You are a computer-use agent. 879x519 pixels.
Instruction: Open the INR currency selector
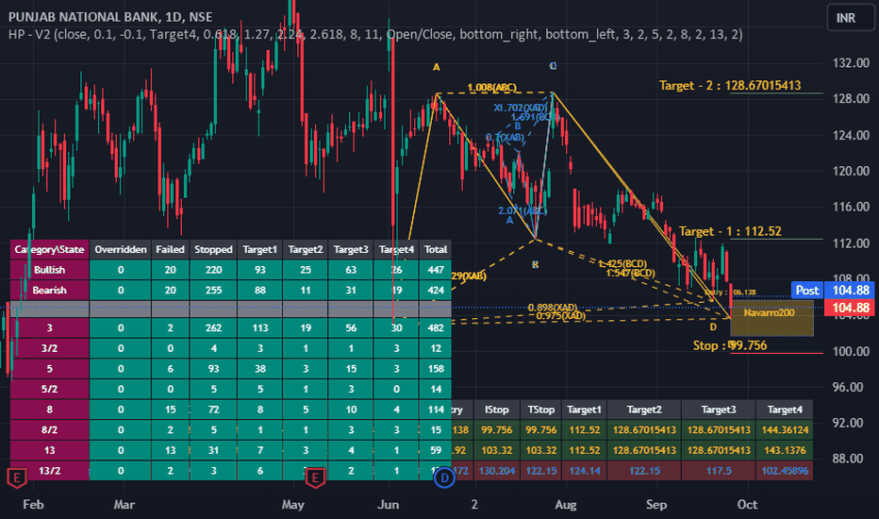pyautogui.click(x=851, y=18)
